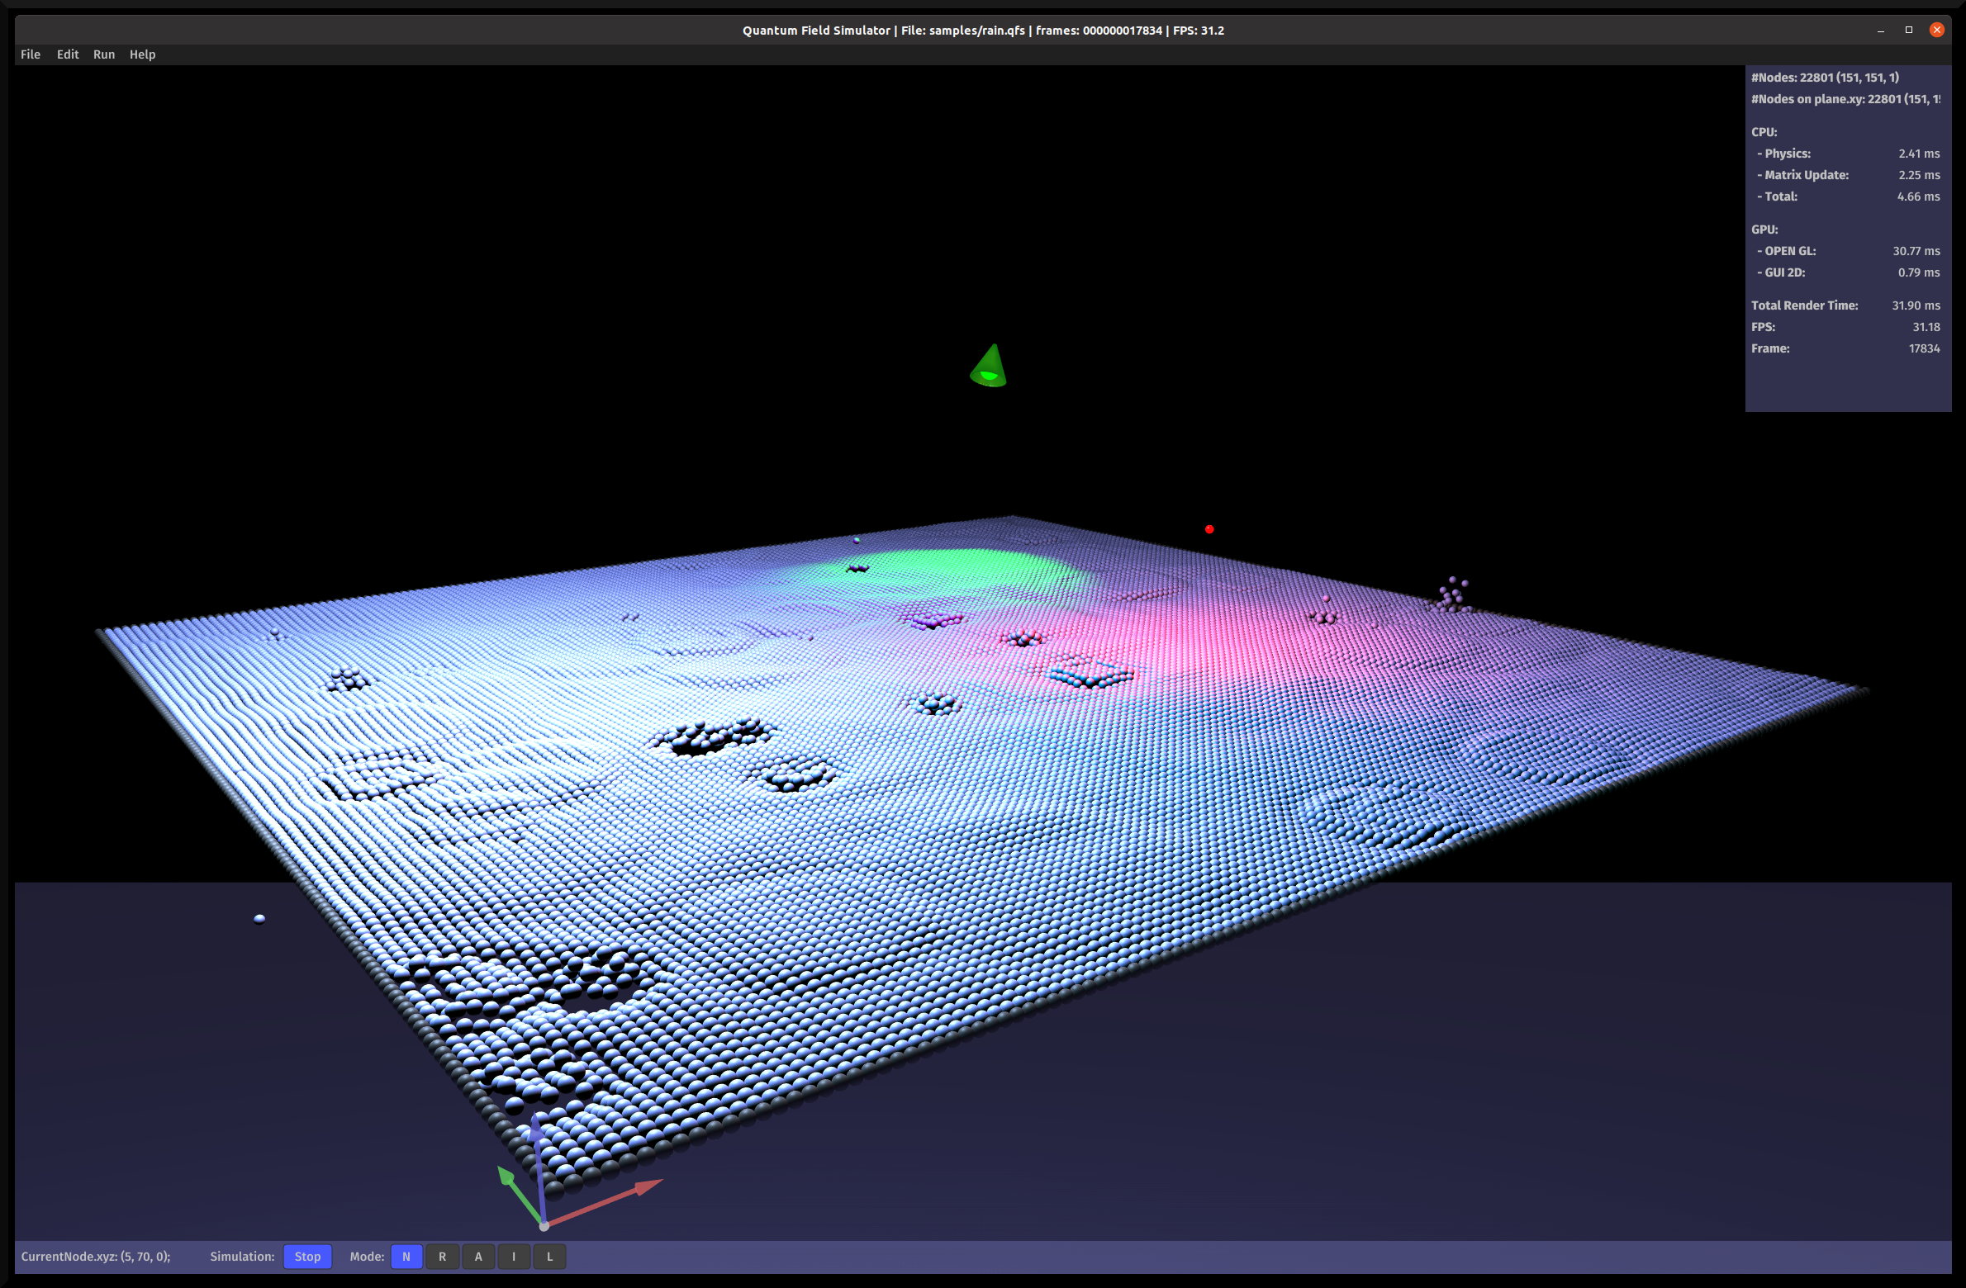Click the purple particle cluster rising at grid's right edge
The width and height of the screenshot is (1966, 1288).
[x=1453, y=594]
